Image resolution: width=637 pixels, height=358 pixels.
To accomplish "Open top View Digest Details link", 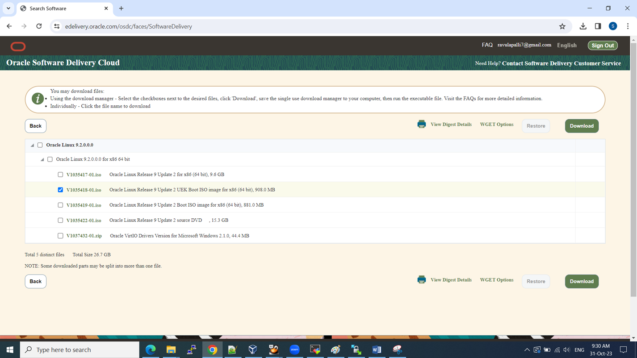I will [x=451, y=125].
